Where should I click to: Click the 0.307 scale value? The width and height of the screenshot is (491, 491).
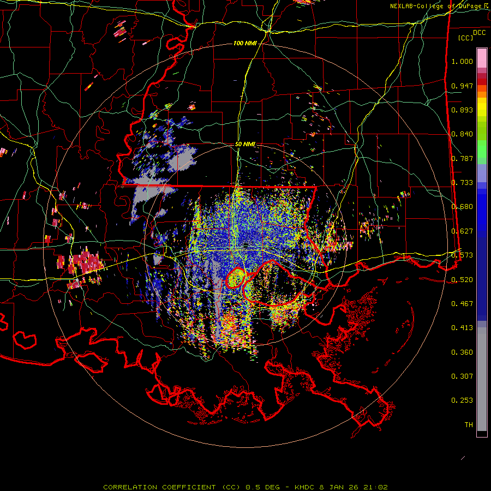(x=462, y=376)
